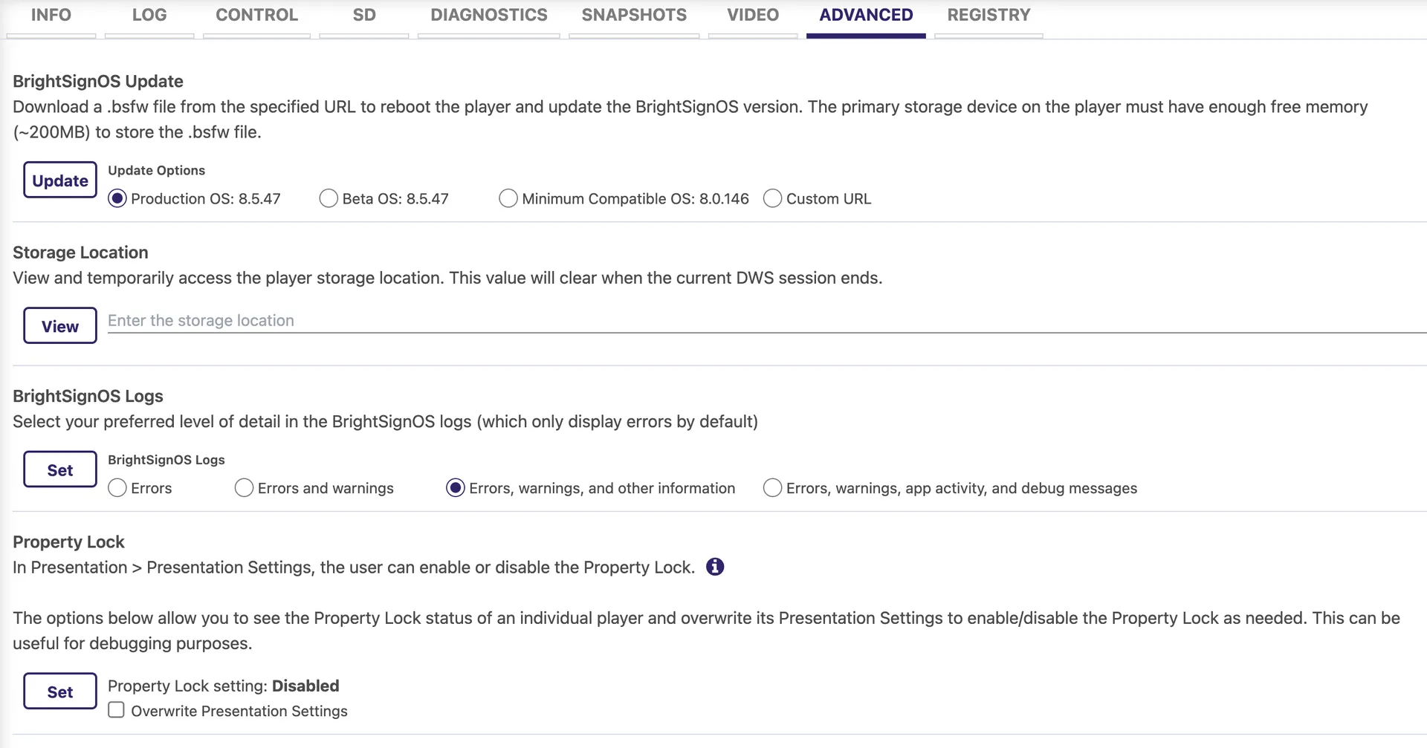Click the View storage button
The width and height of the screenshot is (1427, 748).
(60, 325)
